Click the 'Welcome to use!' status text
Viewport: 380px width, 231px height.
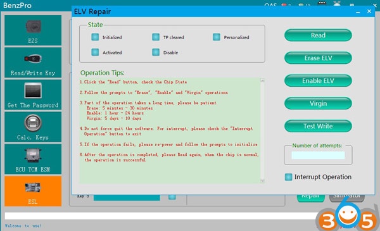pyautogui.click(x=23, y=226)
